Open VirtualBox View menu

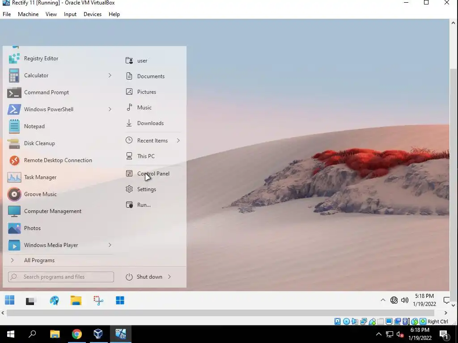coord(51,14)
